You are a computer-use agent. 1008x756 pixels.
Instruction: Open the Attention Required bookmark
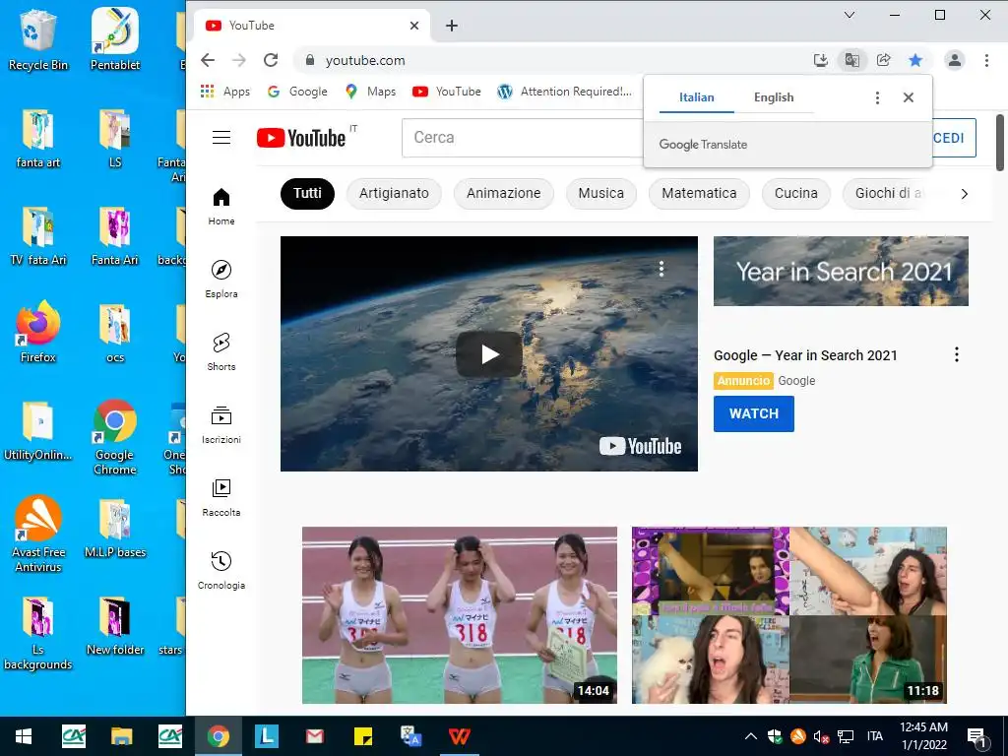point(564,92)
